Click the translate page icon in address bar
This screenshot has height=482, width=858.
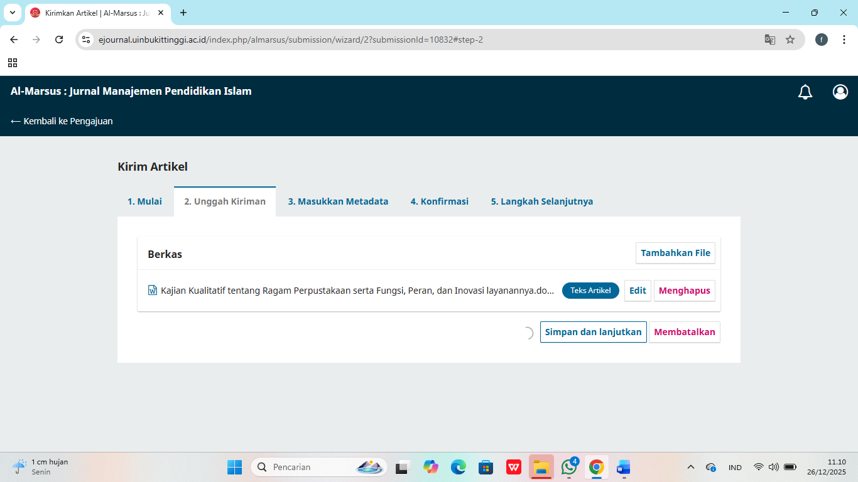[769, 40]
